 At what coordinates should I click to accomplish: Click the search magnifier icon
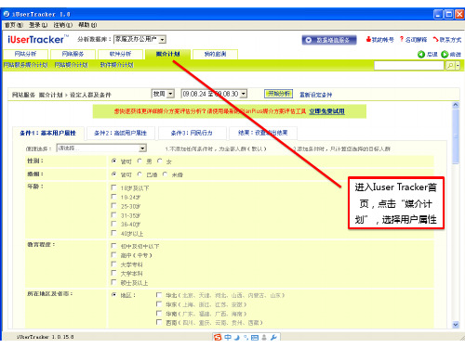click(x=450, y=66)
